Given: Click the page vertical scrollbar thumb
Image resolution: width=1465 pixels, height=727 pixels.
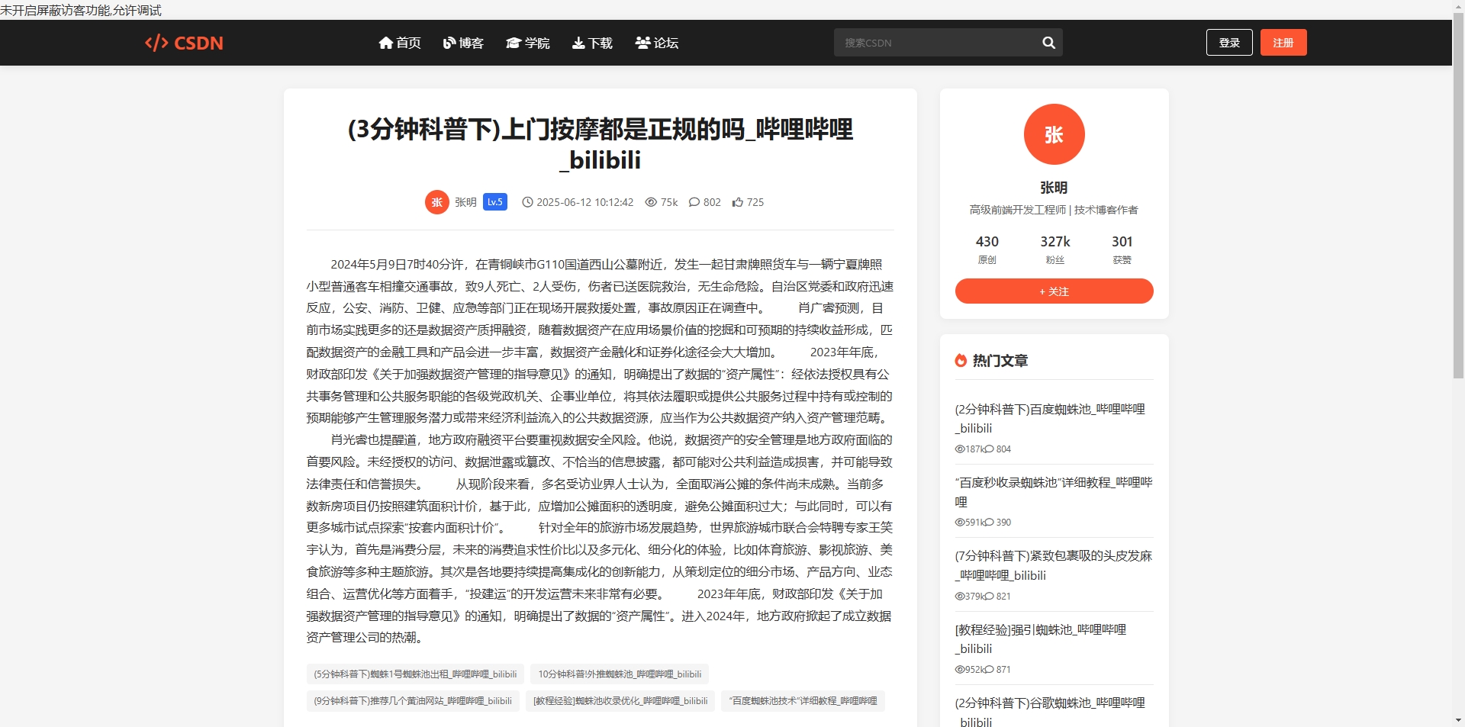Looking at the screenshot, I should click(x=1458, y=195).
